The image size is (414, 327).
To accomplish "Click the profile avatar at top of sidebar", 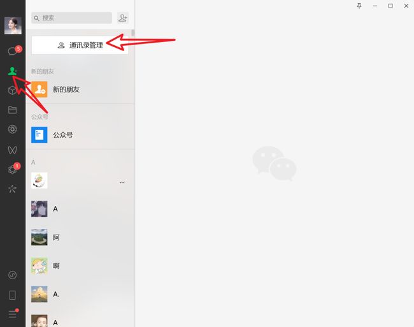I will [13, 25].
